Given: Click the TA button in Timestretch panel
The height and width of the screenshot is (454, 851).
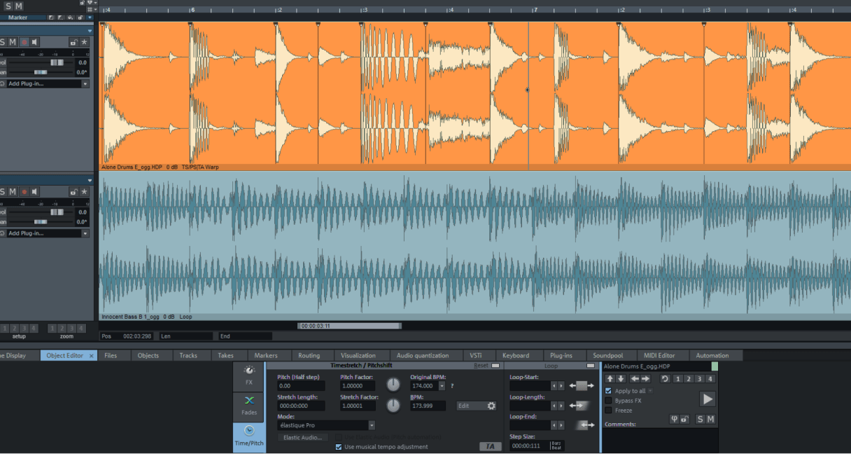Looking at the screenshot, I should tap(491, 446).
